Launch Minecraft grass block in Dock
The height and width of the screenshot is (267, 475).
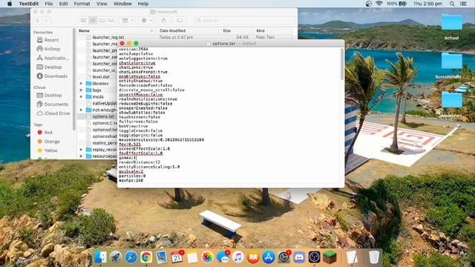(330, 257)
